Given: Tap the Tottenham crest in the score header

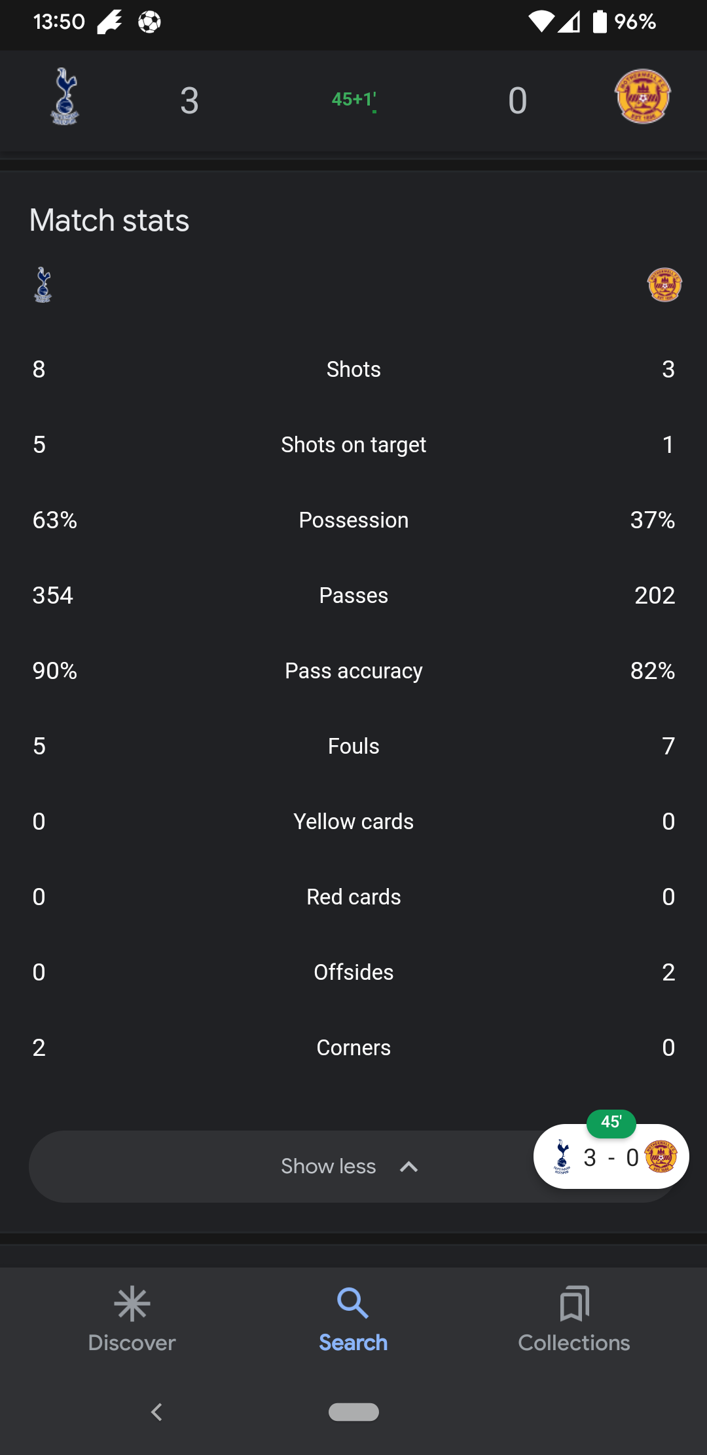Looking at the screenshot, I should pos(65,97).
